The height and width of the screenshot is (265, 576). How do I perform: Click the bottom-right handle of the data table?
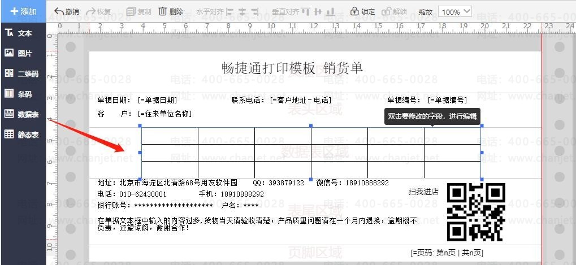[x=482, y=180]
